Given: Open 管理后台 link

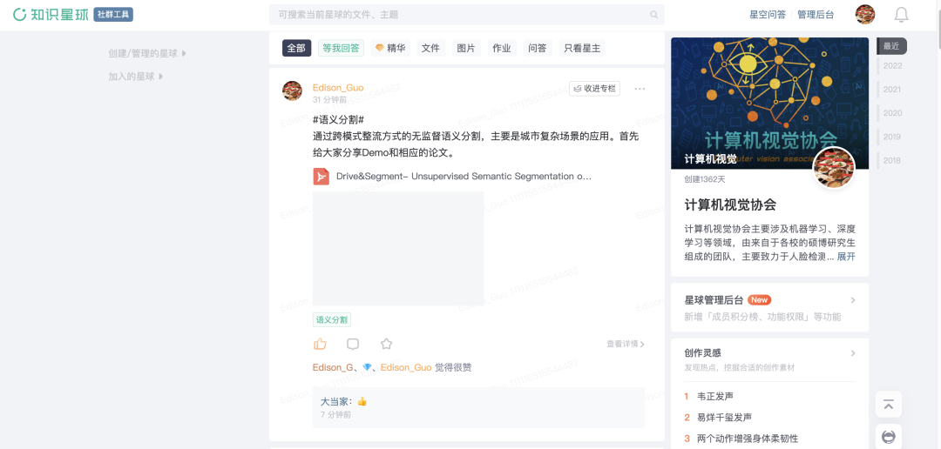Looking at the screenshot, I should click(816, 15).
